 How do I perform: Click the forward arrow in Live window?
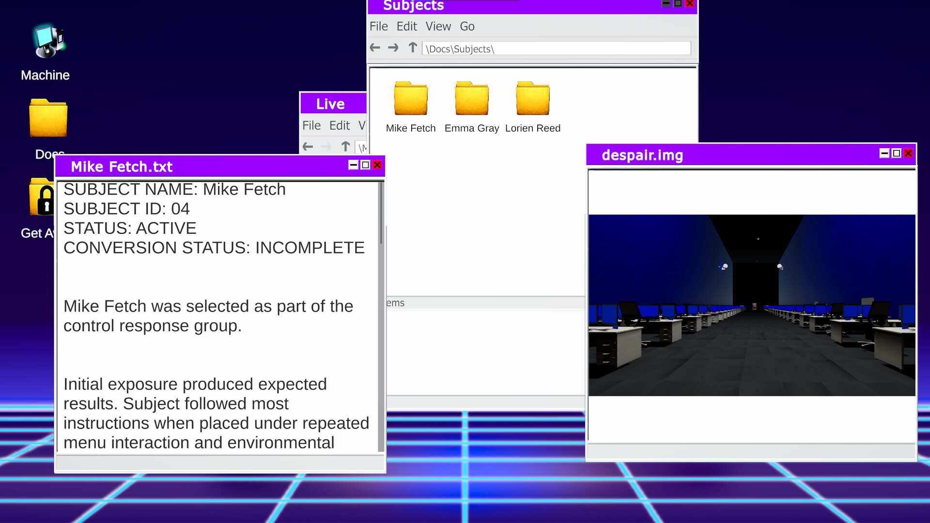[326, 146]
